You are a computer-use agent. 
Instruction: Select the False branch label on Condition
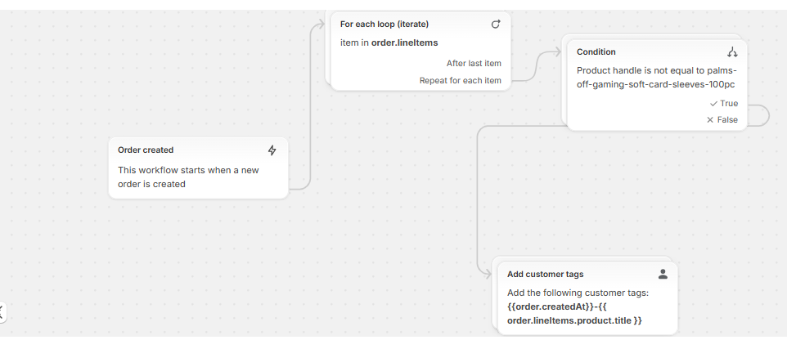(726, 120)
